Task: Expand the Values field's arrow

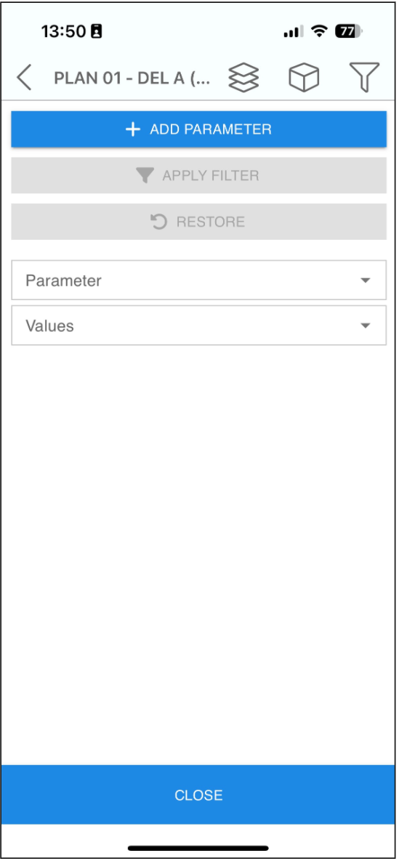Action: (366, 326)
